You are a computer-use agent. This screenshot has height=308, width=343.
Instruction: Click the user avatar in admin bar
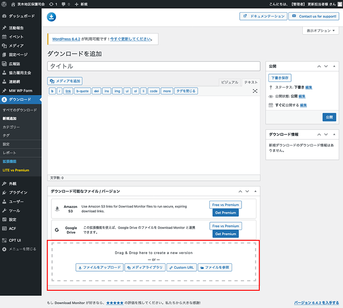pos(339,4)
